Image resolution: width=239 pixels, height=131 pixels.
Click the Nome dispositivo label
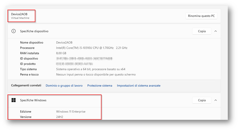[x=31, y=43]
